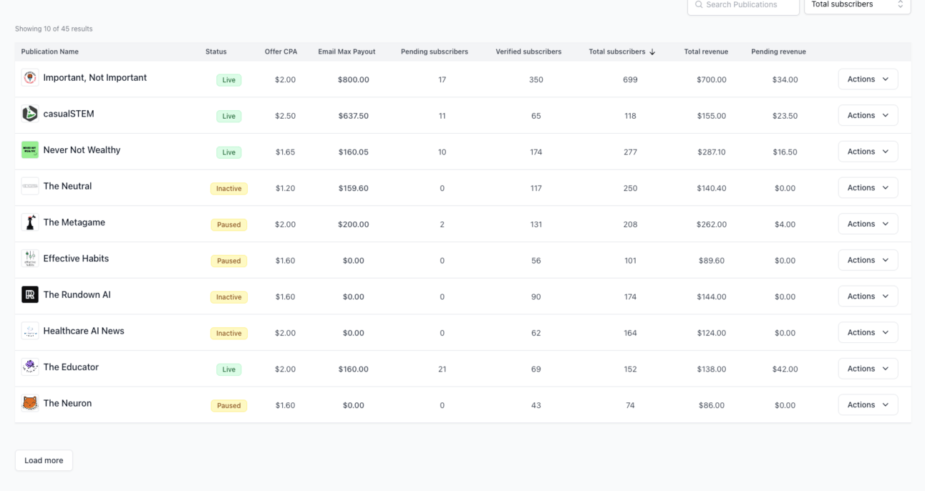This screenshot has width=925, height=491.
Task: Open Actions dropdown for The Neutral
Action: pyautogui.click(x=868, y=188)
